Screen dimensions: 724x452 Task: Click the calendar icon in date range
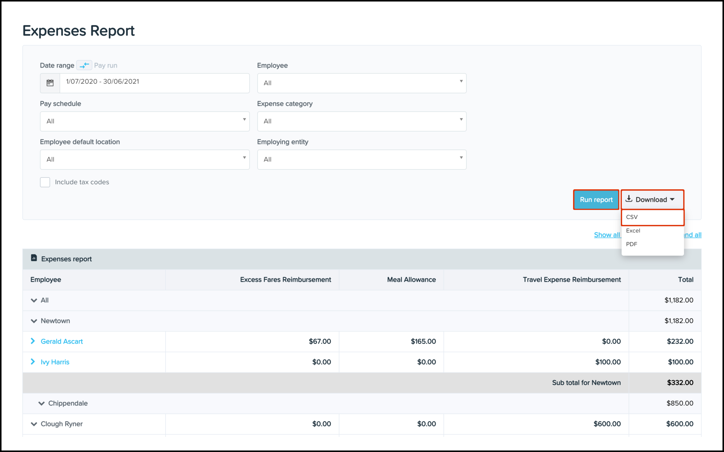[50, 83]
